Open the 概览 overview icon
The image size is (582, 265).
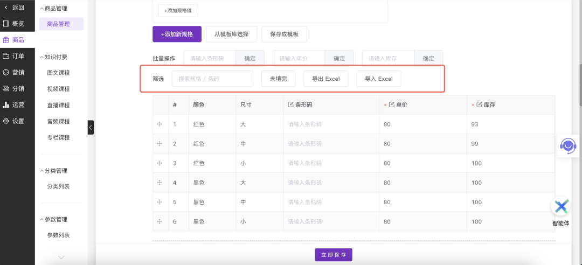click(x=5, y=24)
